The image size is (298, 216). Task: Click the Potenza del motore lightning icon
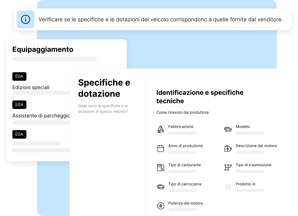[160, 206]
